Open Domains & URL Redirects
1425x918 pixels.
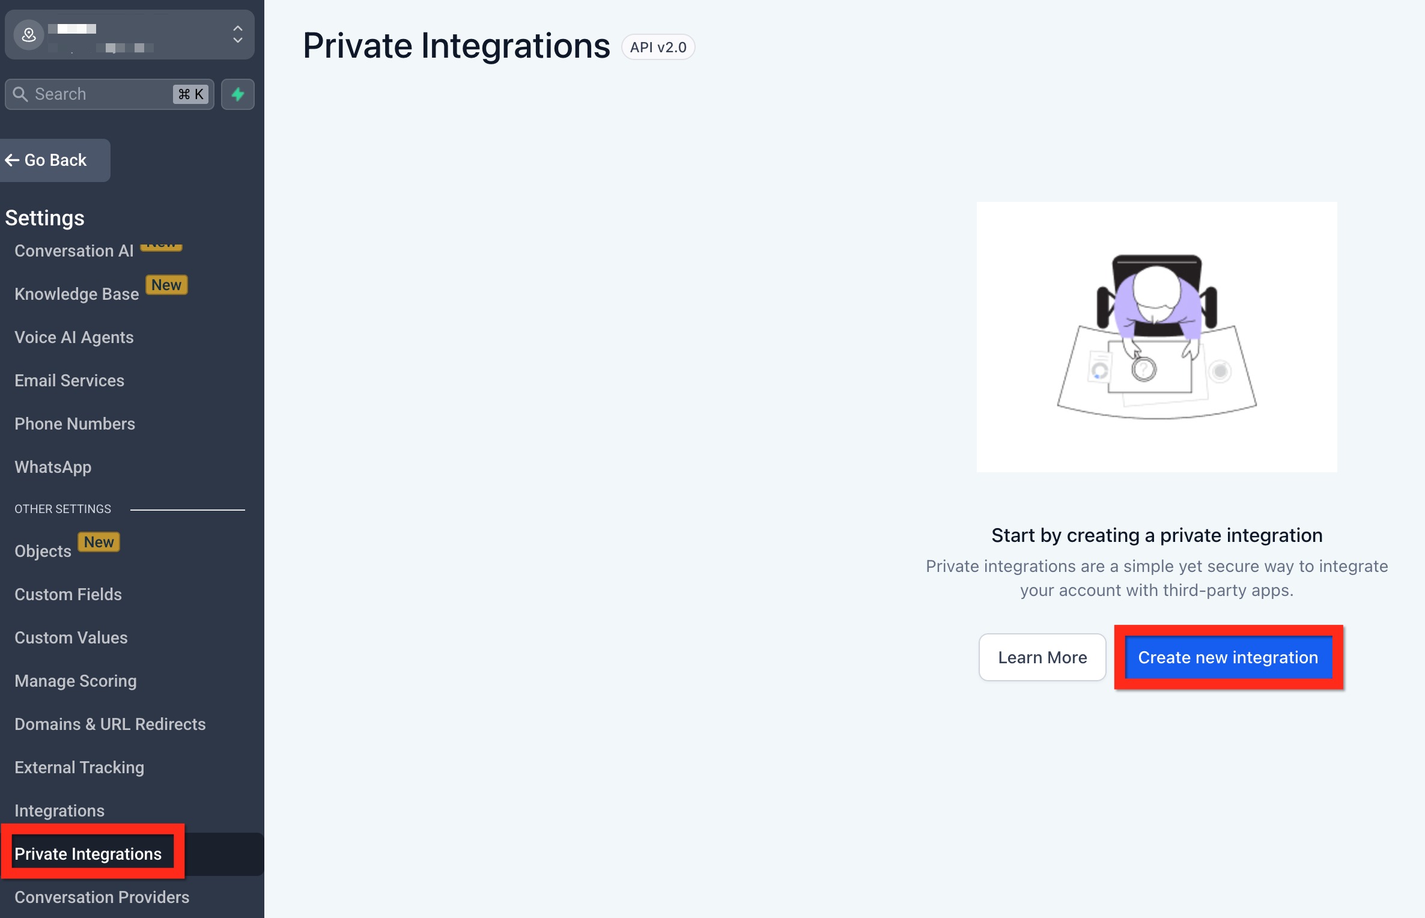tap(110, 725)
